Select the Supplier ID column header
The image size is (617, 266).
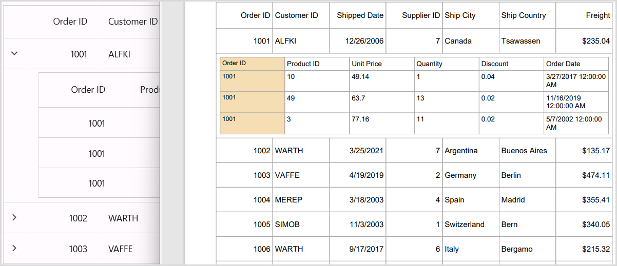coord(421,15)
